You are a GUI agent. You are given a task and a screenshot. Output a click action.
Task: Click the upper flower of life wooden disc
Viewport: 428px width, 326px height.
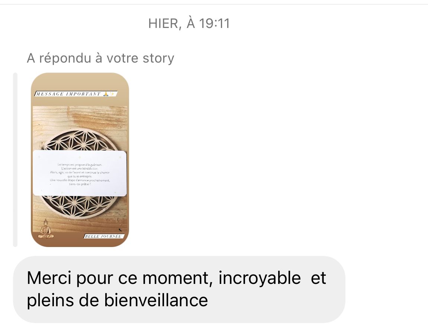pos(80,139)
